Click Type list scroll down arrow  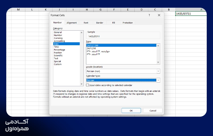coord(158,62)
